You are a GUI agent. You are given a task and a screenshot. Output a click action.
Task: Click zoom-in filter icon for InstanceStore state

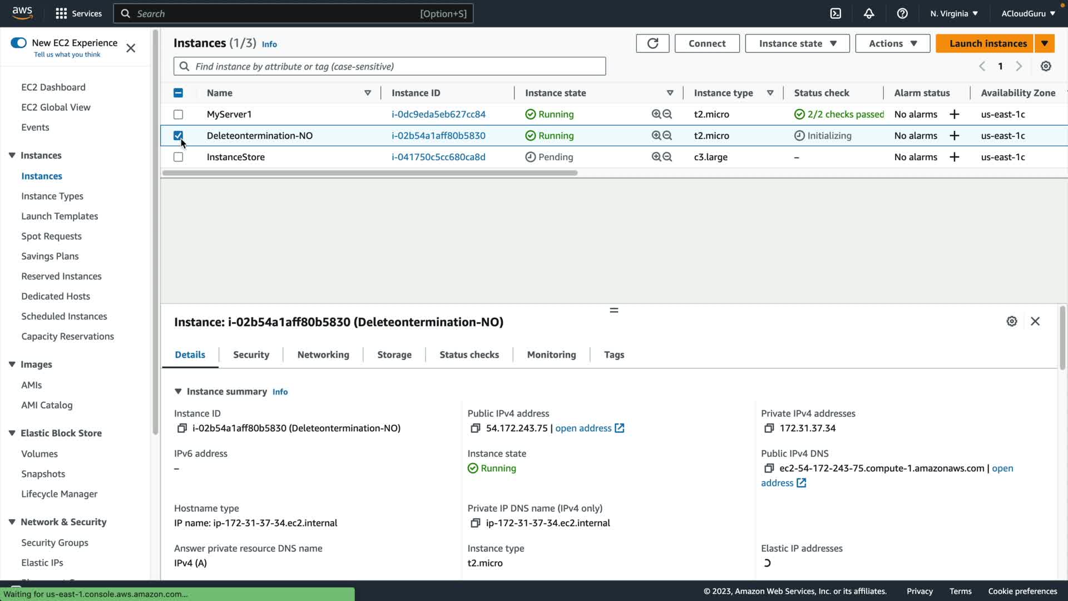[x=656, y=157]
